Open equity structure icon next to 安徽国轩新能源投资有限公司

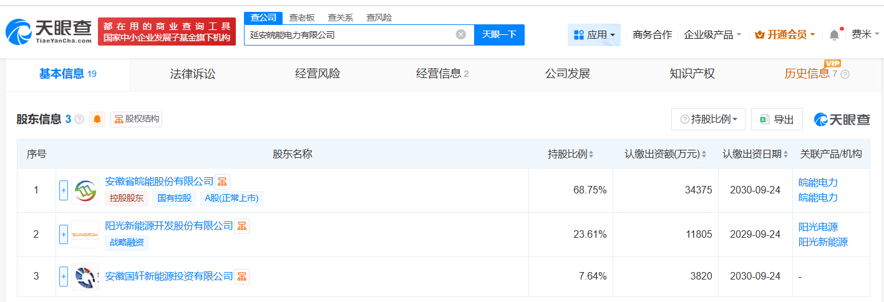pos(241,276)
